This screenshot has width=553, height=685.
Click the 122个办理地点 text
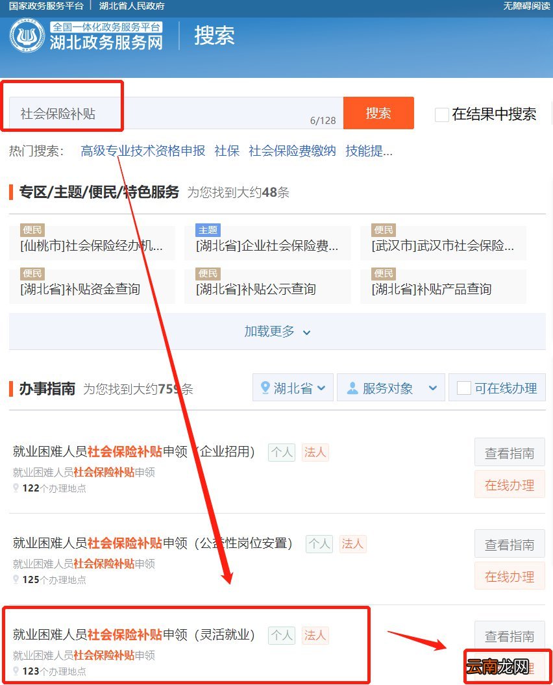click(54, 488)
